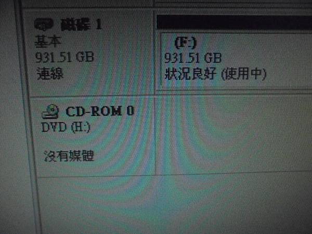Select the 磁碟 1 disk title text
Image resolution: width=312 pixels, height=234 pixels.
[82, 24]
